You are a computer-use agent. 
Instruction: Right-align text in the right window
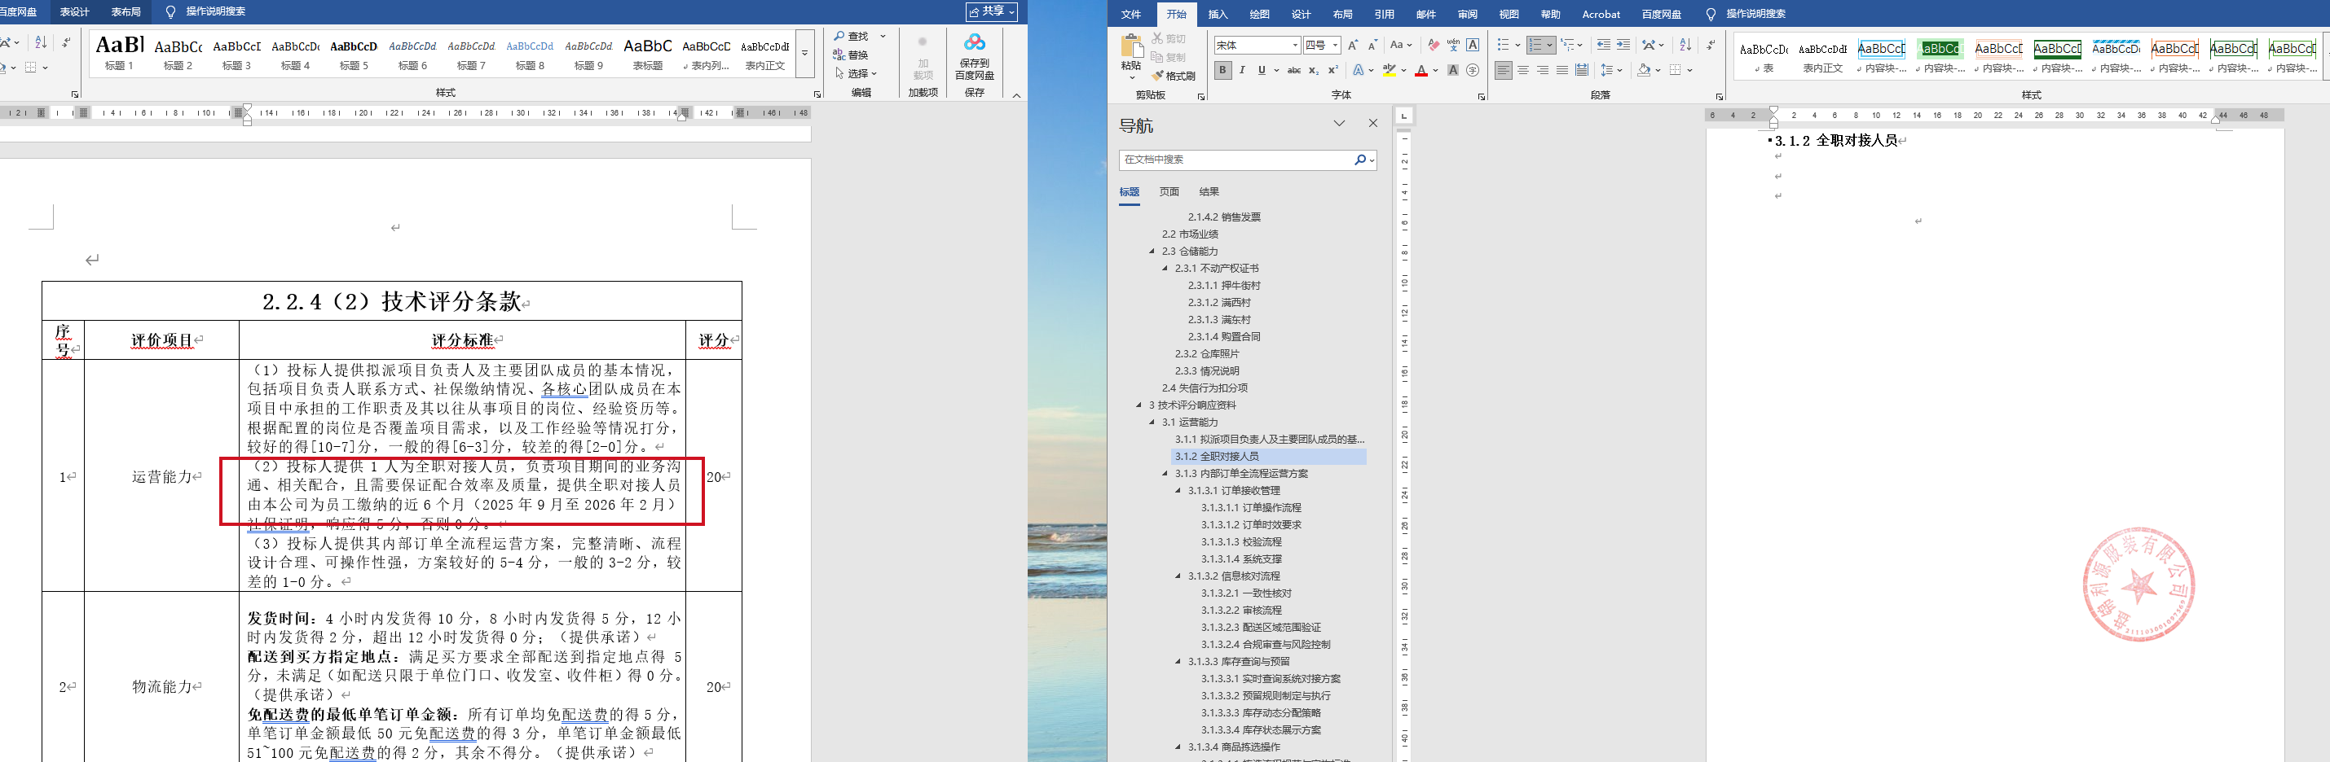pyautogui.click(x=1542, y=71)
